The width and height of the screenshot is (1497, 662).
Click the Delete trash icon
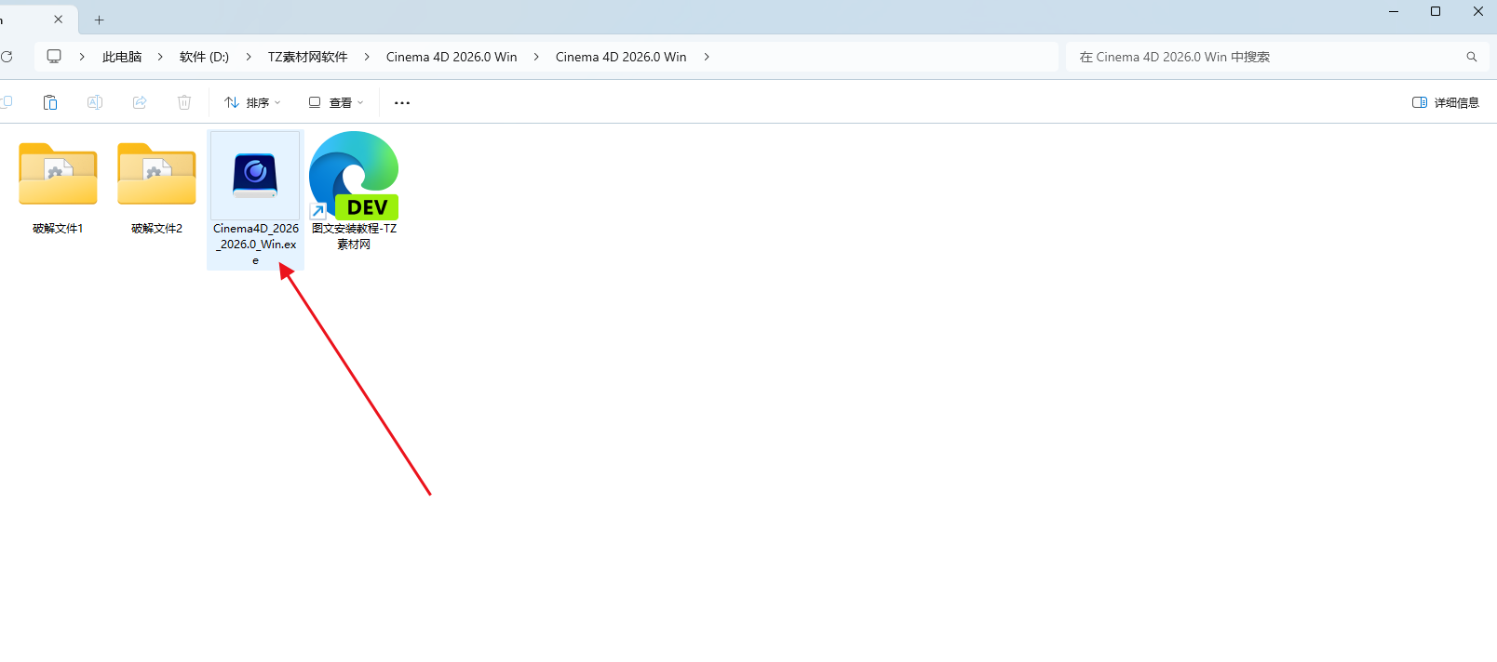pos(184,102)
